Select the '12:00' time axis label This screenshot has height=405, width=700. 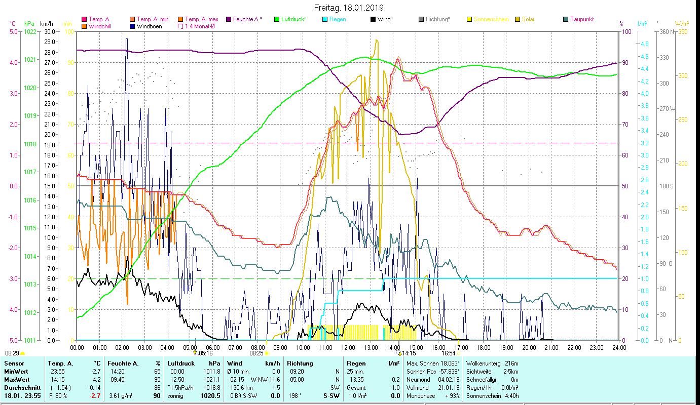(348, 347)
